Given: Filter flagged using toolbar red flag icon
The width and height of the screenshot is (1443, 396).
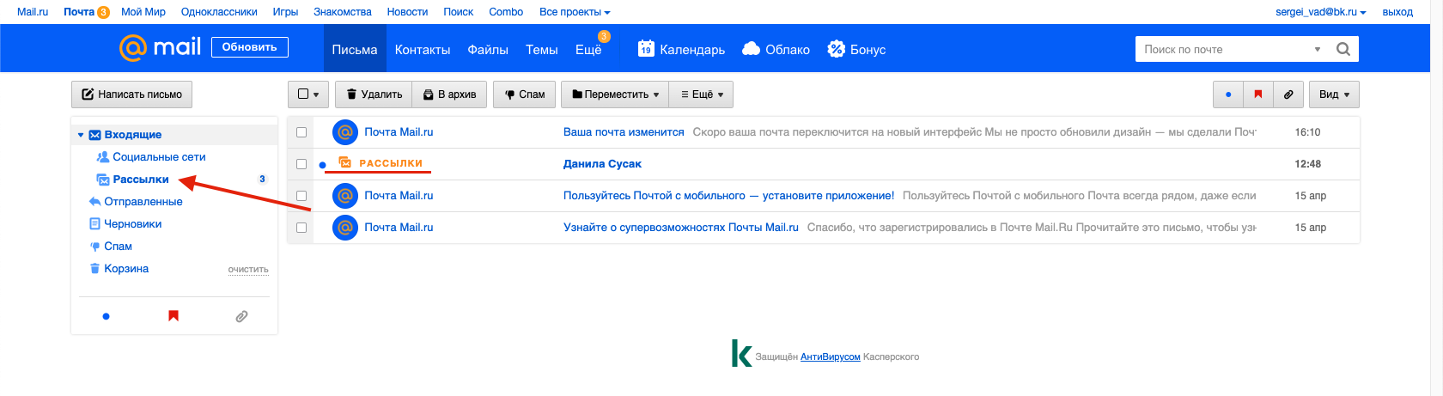Looking at the screenshot, I should [x=1258, y=94].
